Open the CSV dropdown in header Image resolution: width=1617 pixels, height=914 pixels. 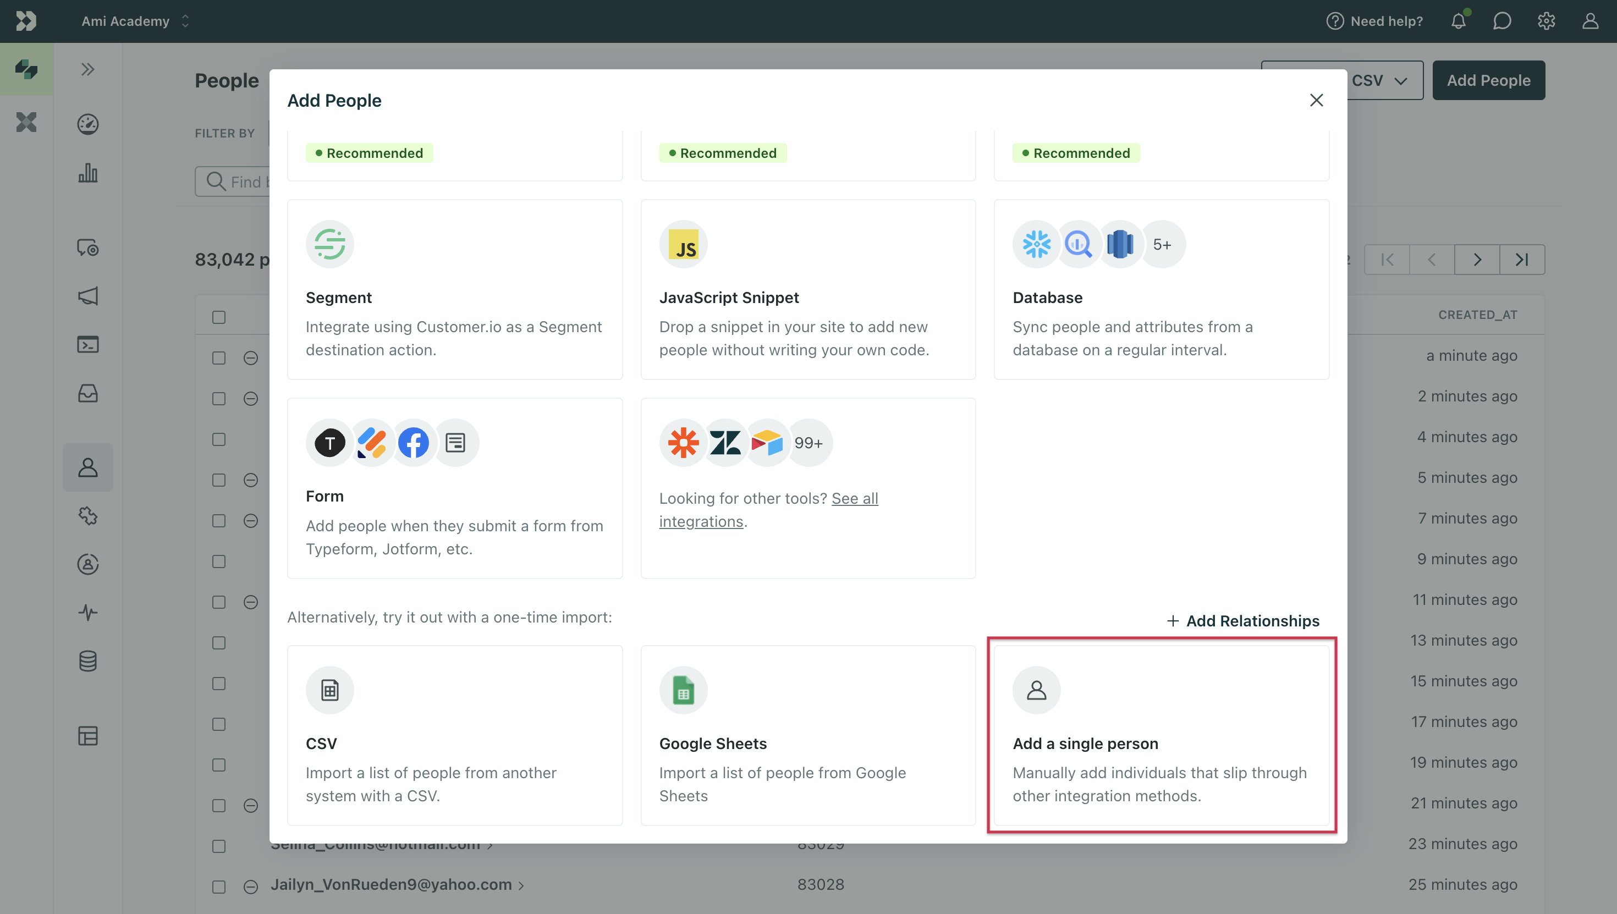tap(1385, 80)
